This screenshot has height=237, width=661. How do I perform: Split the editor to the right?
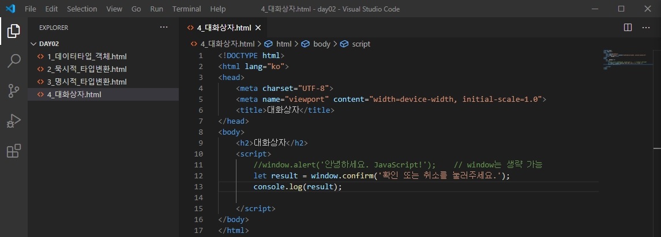[x=628, y=27]
